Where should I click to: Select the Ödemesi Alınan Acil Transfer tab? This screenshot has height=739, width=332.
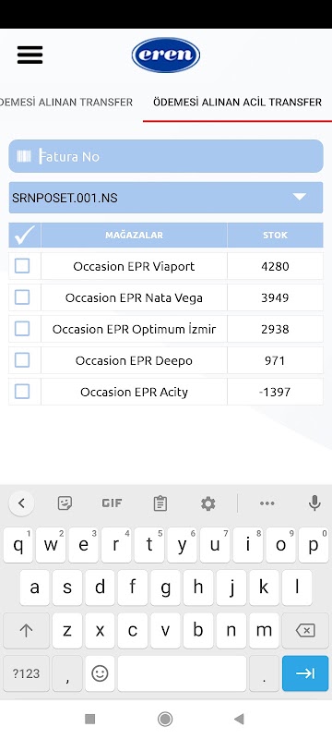[x=238, y=103]
